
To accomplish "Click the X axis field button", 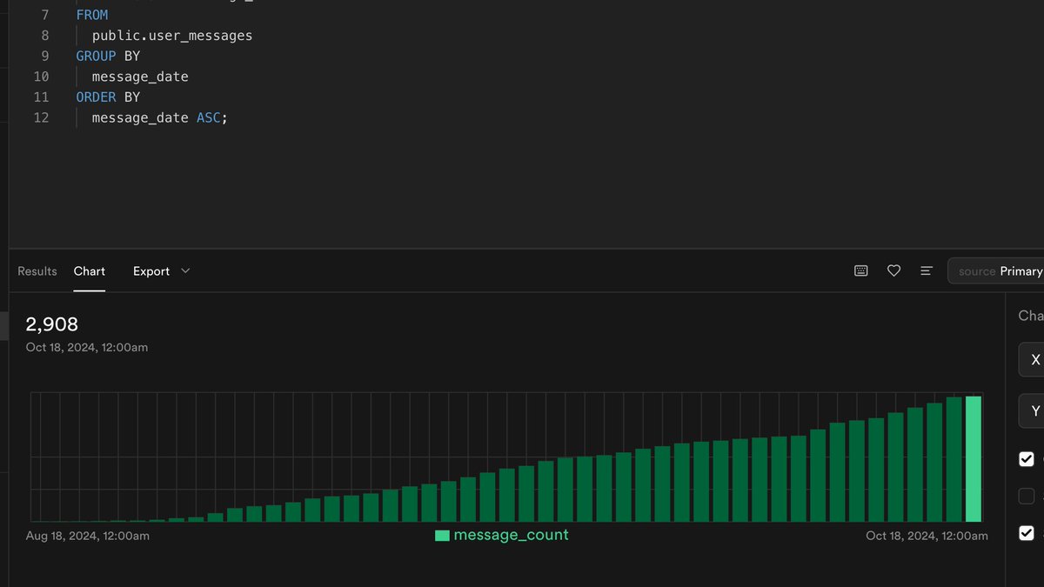I will coord(1035,359).
